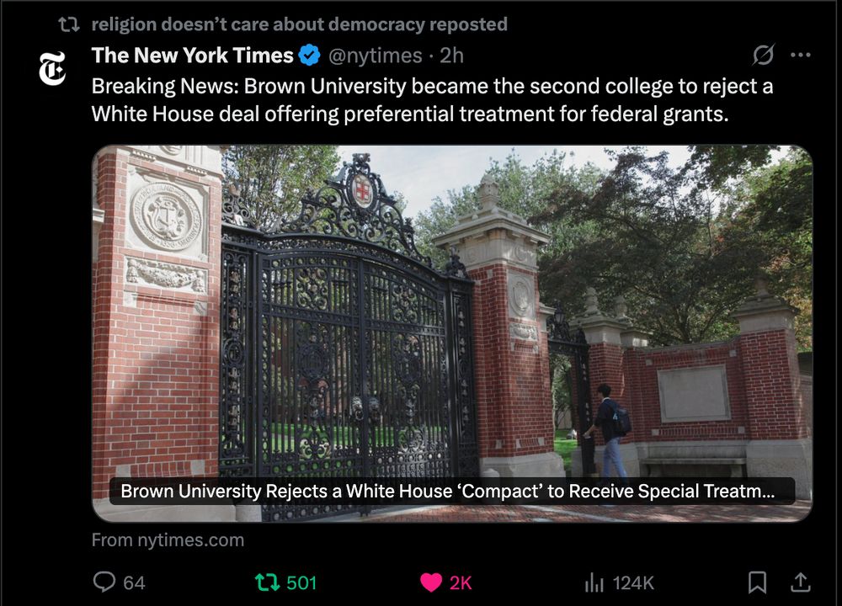
Task: Undo the green repost icon
Action: pos(267,582)
